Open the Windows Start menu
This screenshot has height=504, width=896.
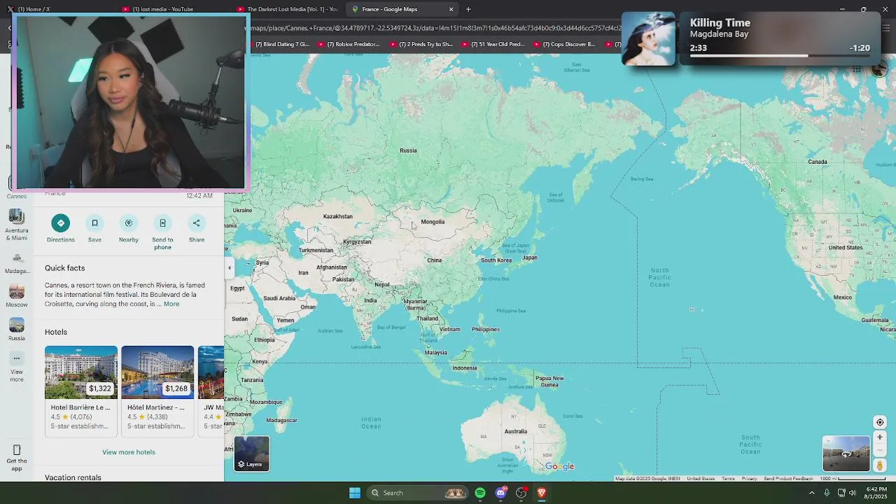click(x=355, y=493)
